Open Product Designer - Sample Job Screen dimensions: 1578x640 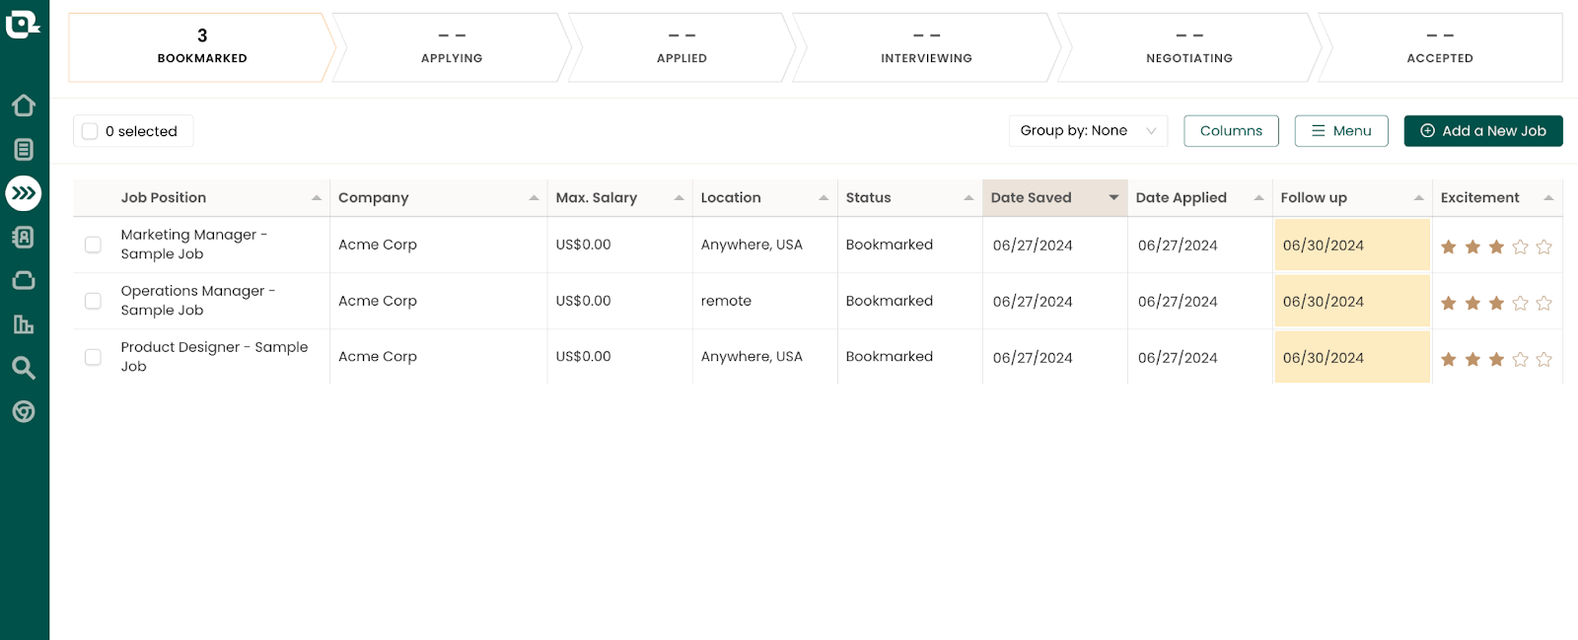[x=214, y=357]
